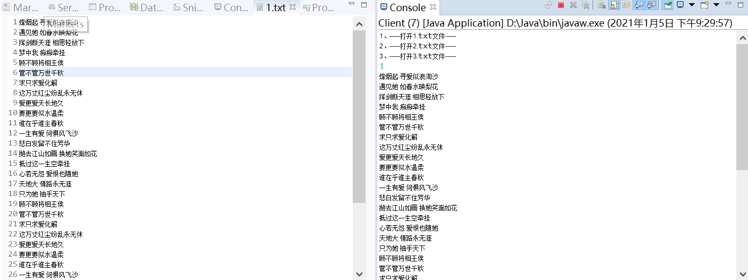Click line 8 '这万丈红尘纷乱永无休' in editor
Screen dimensions: 748x280
point(51,93)
